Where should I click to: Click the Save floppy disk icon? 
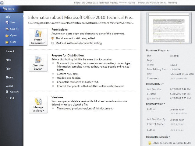pos(7,23)
